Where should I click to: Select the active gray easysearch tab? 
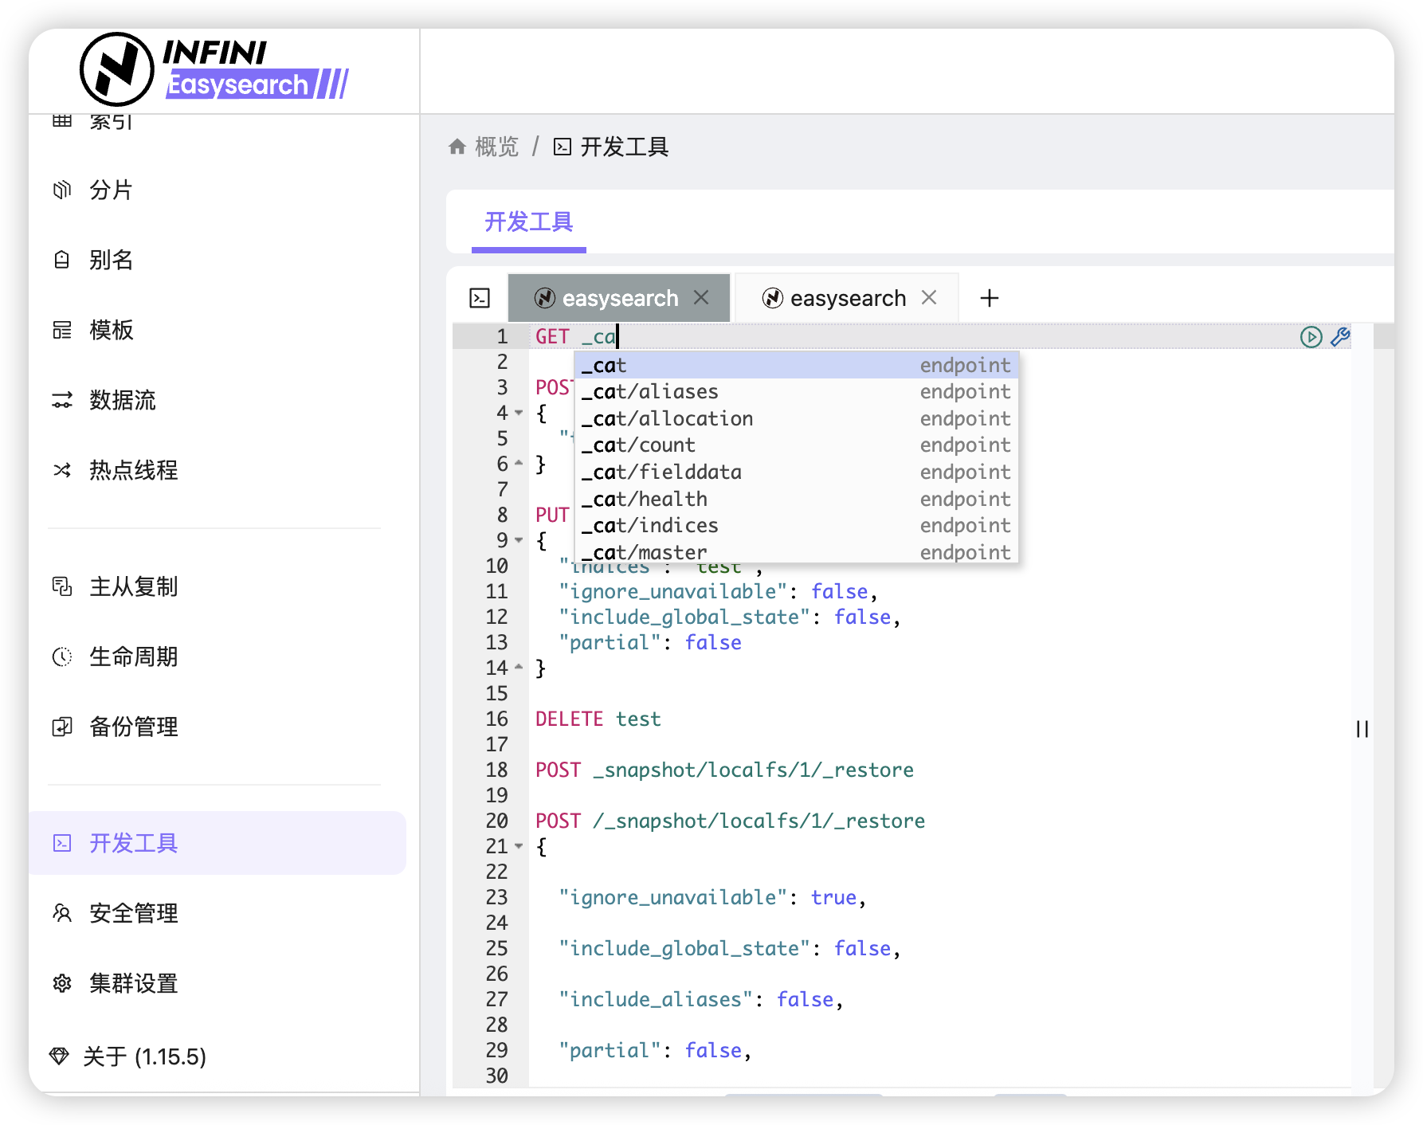[x=619, y=298]
